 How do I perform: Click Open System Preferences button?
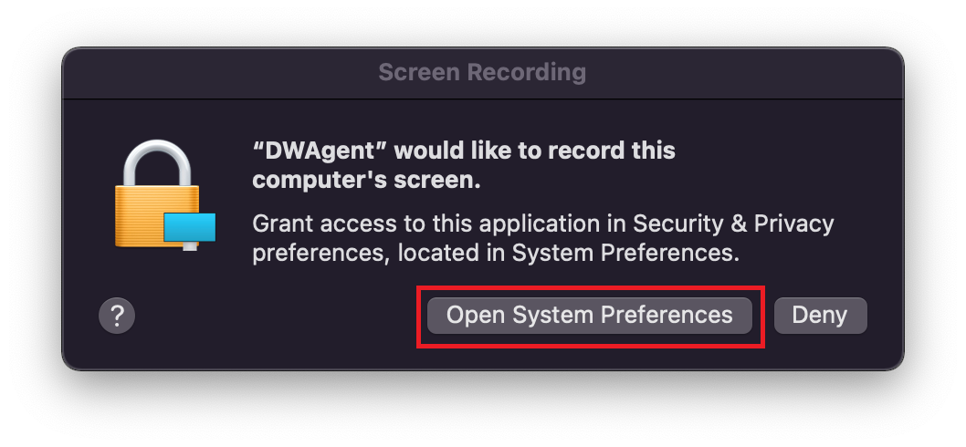click(589, 316)
